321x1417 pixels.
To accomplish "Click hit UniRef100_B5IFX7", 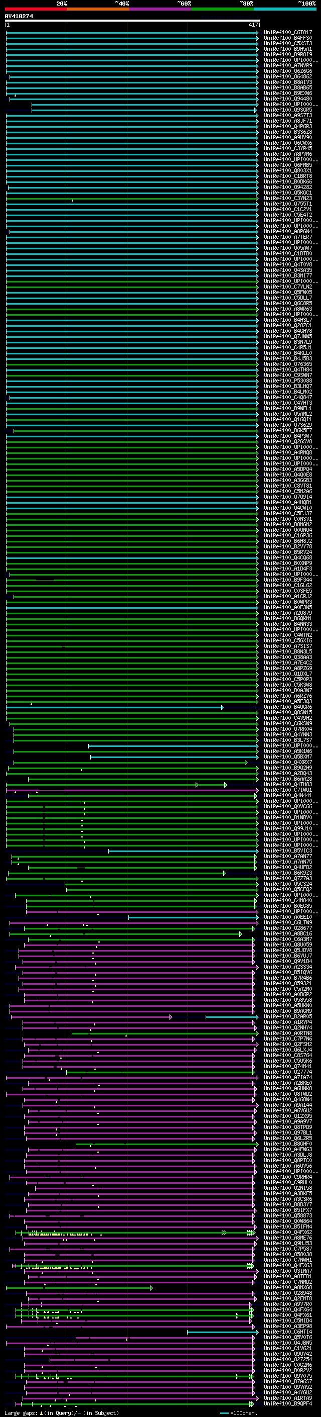I will (x=287, y=1209).
